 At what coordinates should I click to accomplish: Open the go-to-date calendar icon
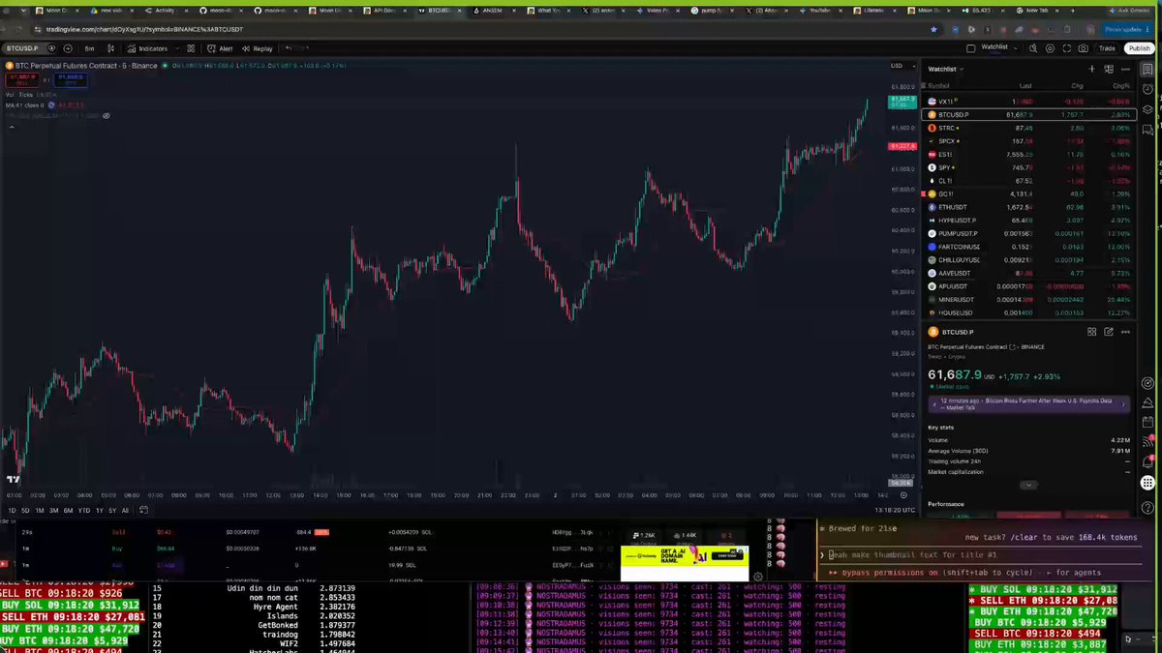click(x=143, y=510)
